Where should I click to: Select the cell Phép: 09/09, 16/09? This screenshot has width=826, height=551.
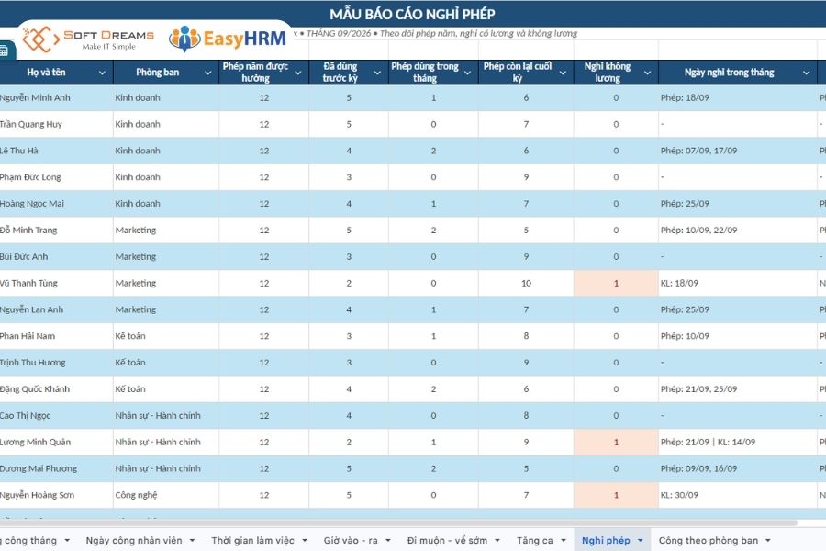(x=738, y=468)
